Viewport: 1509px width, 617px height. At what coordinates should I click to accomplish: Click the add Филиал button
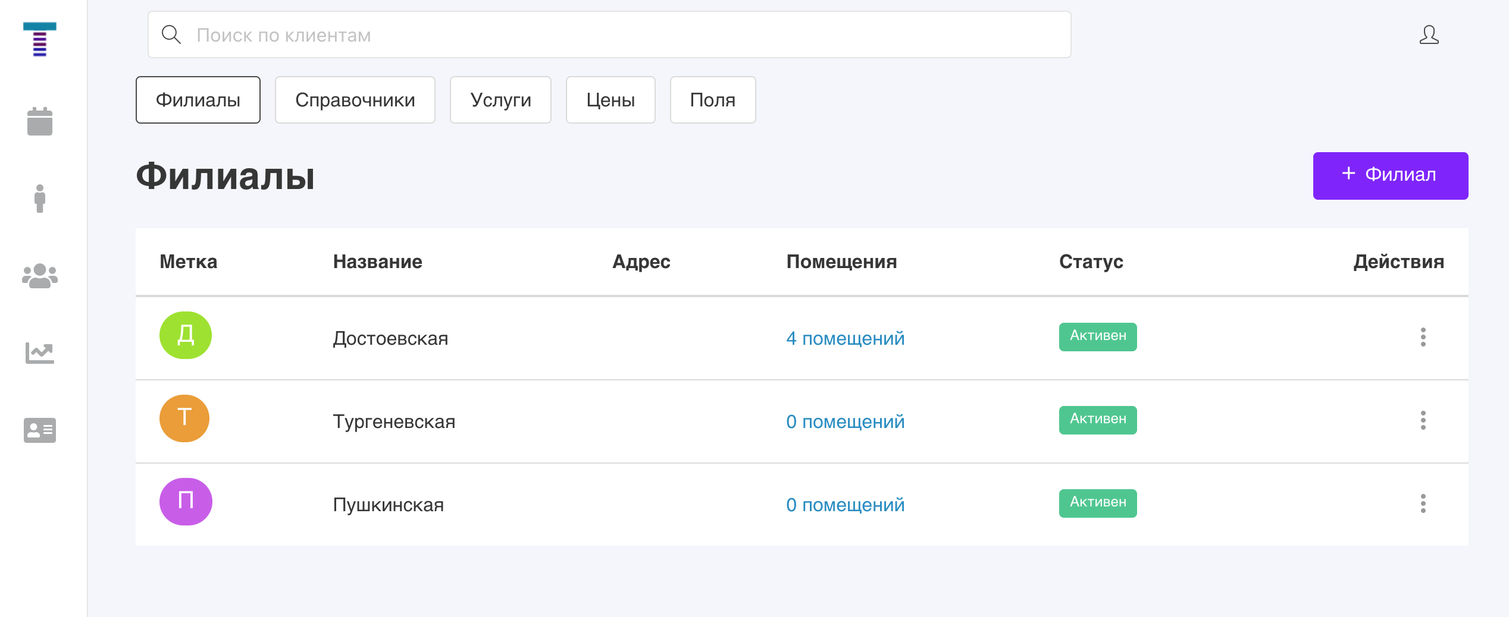[x=1390, y=175]
